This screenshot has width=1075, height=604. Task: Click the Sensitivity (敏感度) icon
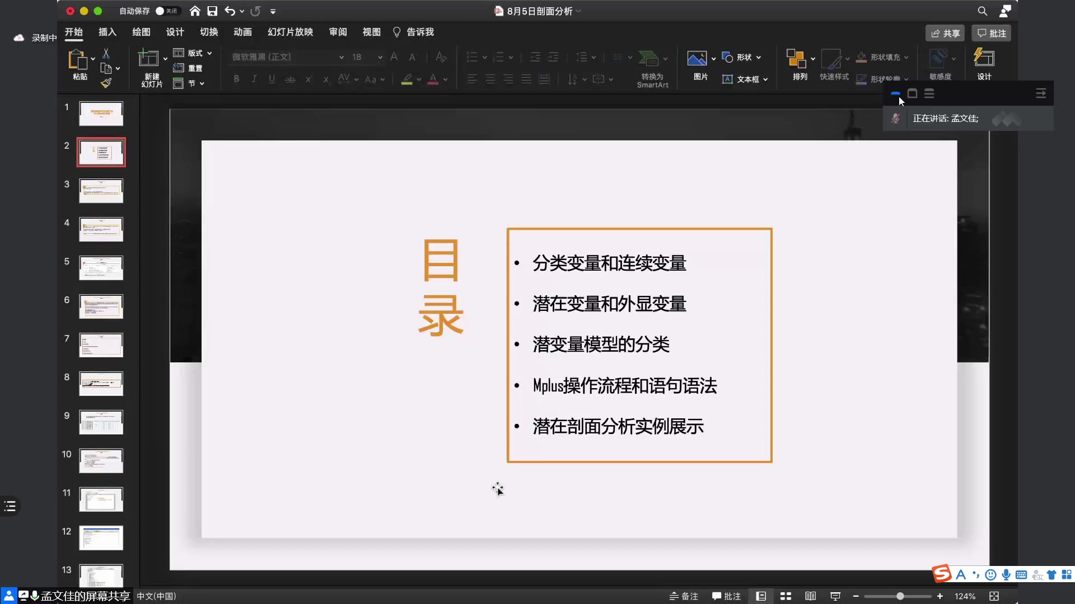(x=939, y=58)
